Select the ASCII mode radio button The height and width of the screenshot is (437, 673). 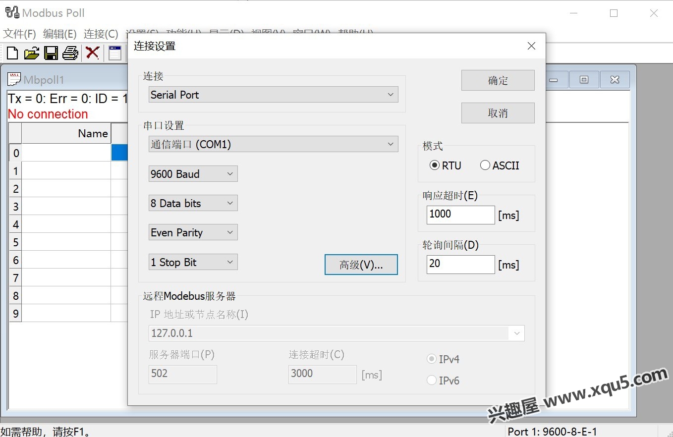pyautogui.click(x=485, y=165)
